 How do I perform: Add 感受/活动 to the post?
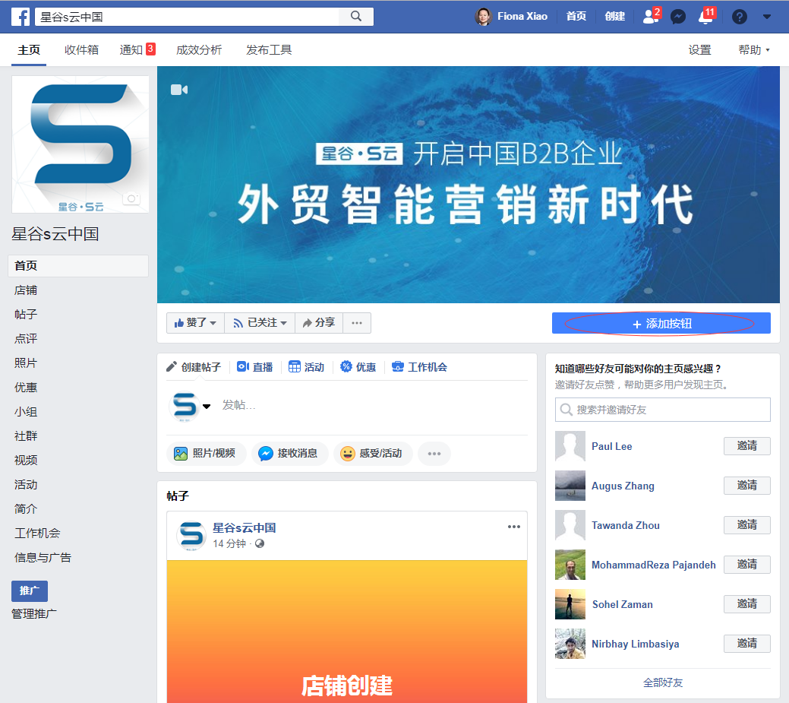pyautogui.click(x=373, y=453)
